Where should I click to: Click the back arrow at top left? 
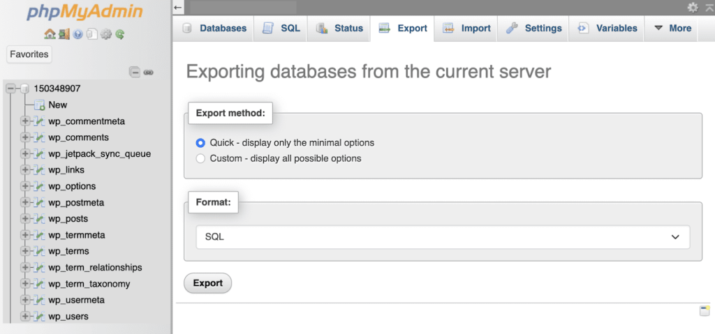178,7
